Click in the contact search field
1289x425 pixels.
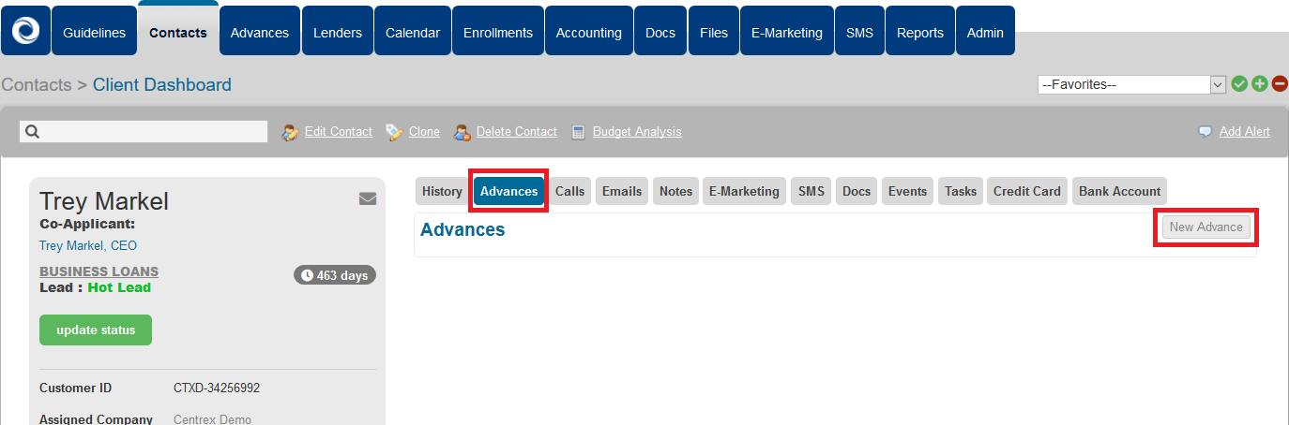pyautogui.click(x=144, y=132)
